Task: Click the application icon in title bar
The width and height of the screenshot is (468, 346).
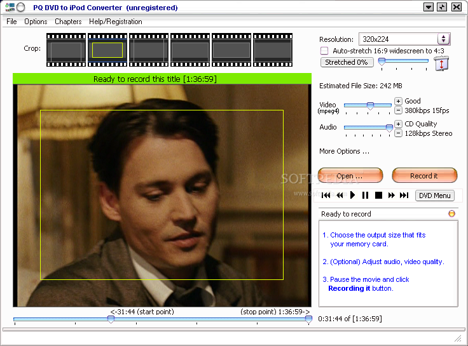Action: point(10,7)
